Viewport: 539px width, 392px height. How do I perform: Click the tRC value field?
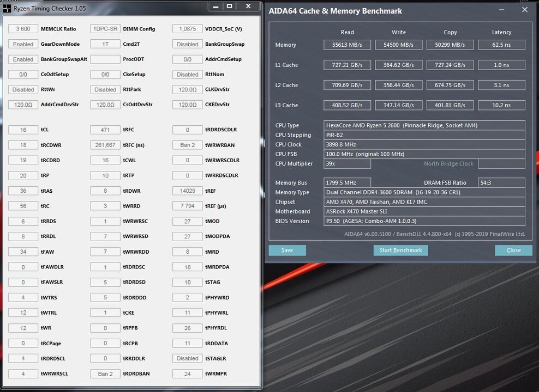click(x=23, y=206)
